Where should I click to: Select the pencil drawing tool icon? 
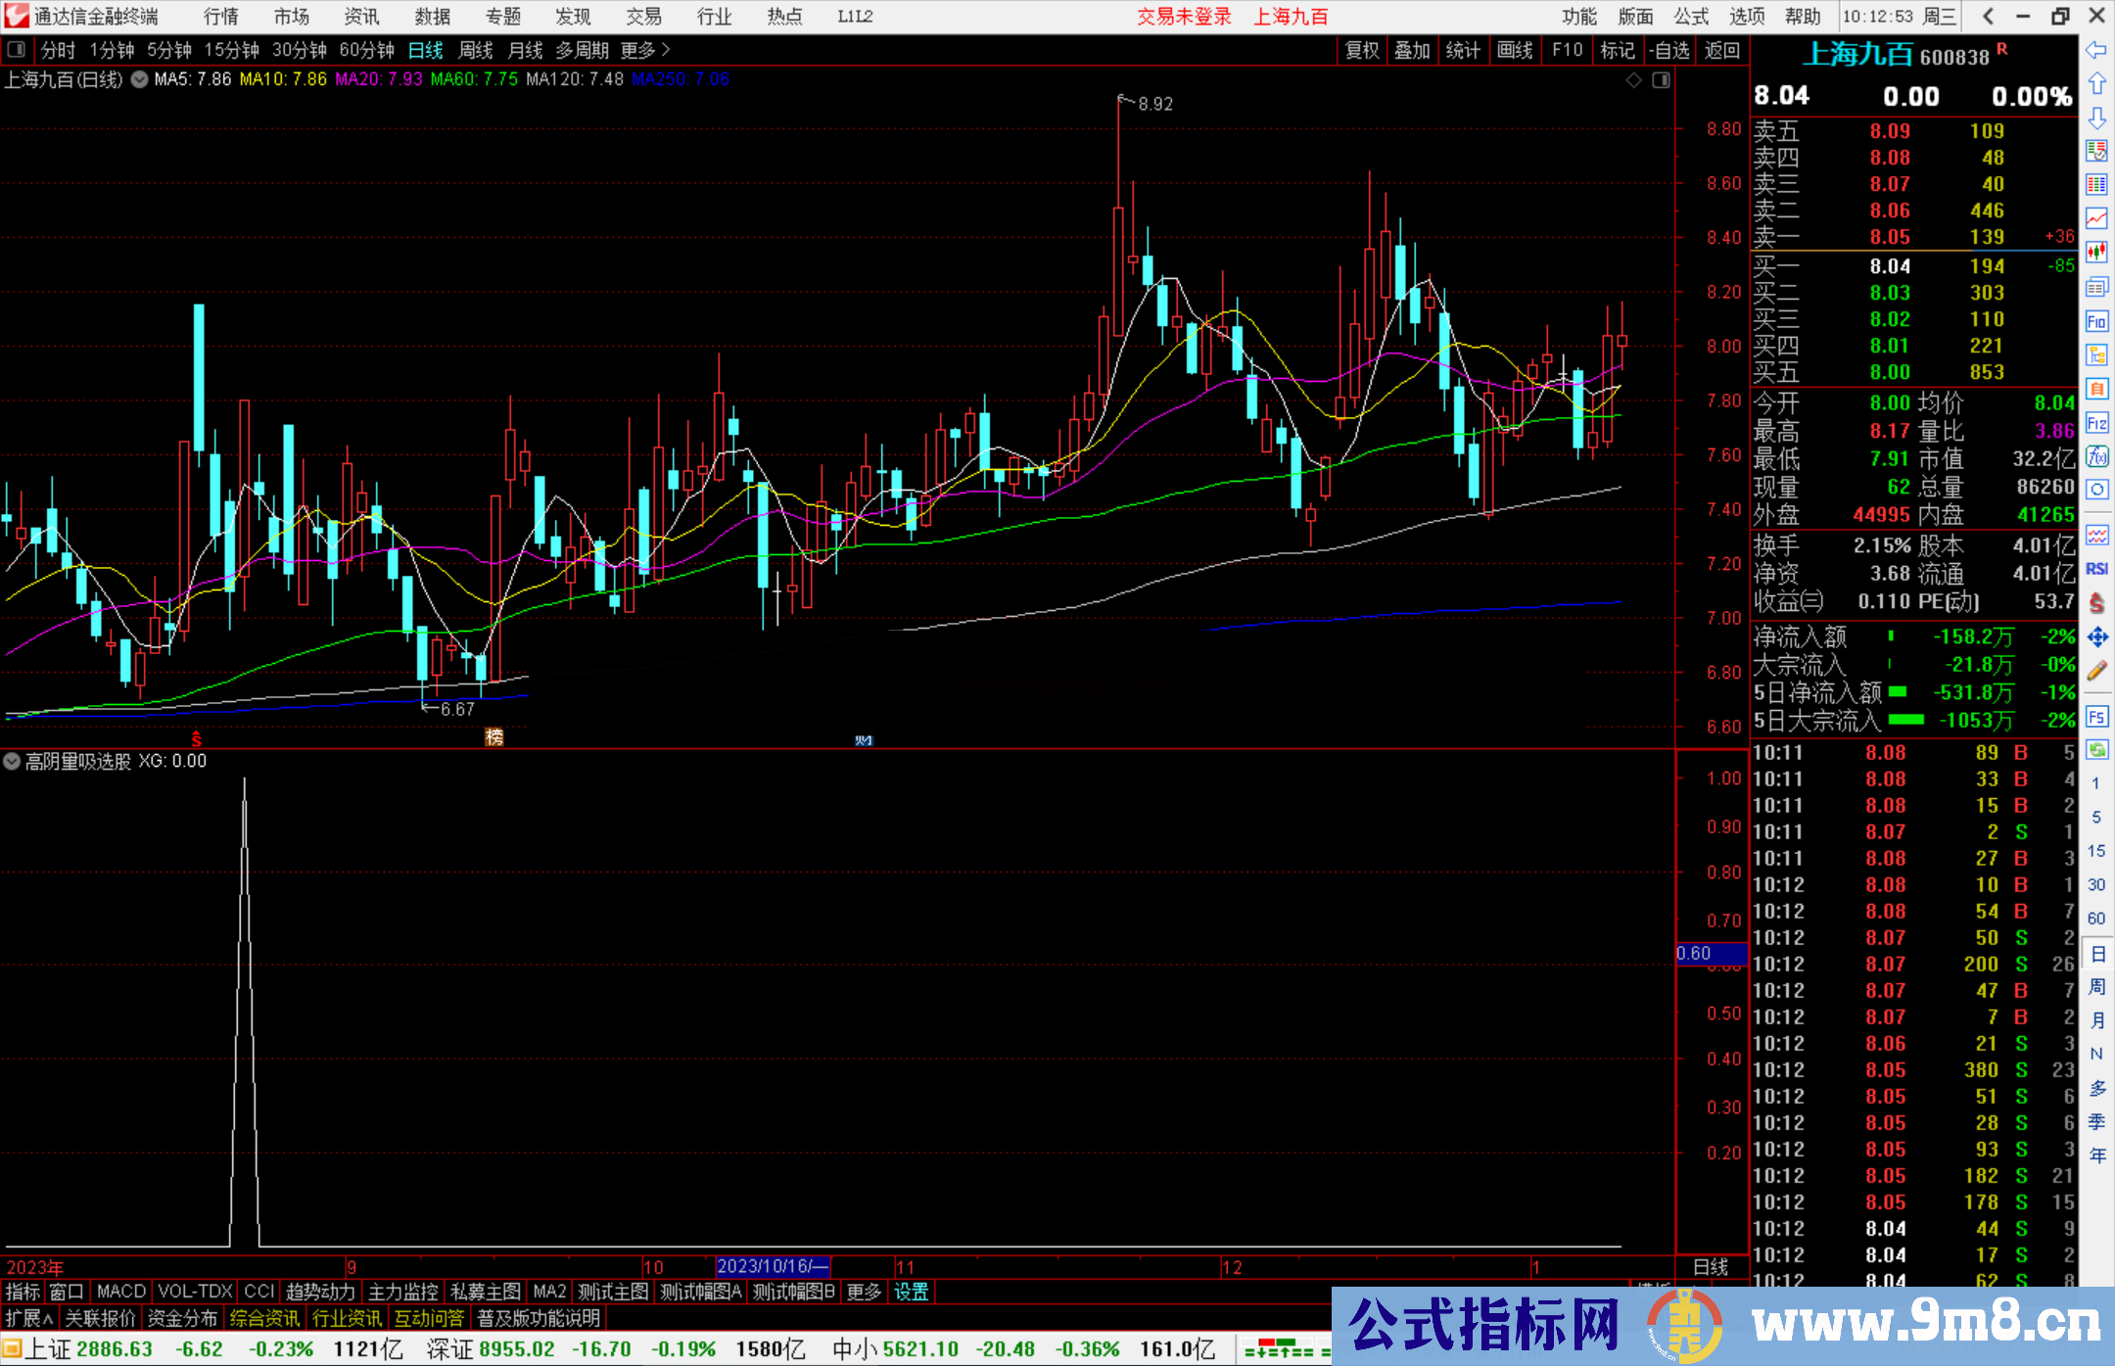tap(2096, 672)
